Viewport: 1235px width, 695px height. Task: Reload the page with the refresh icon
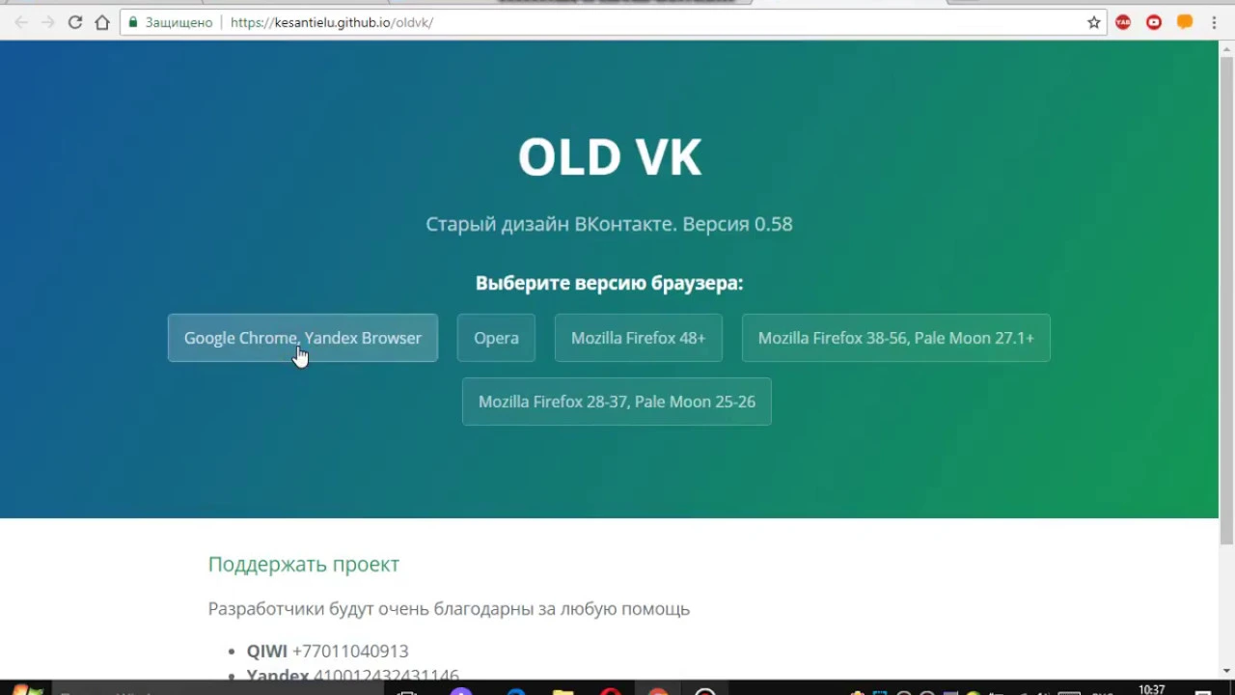pos(74,22)
